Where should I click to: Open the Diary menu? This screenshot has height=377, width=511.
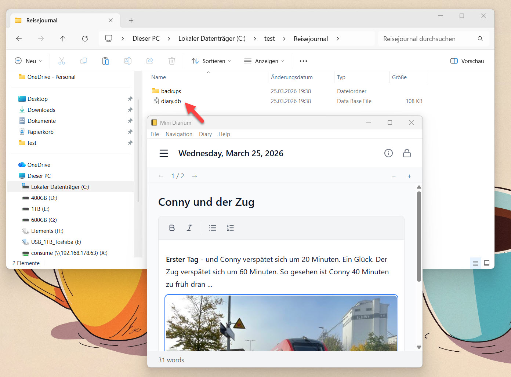(x=205, y=134)
